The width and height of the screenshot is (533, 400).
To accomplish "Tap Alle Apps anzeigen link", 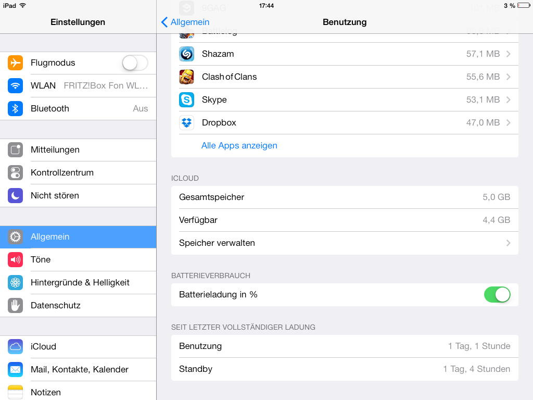I will [x=239, y=146].
